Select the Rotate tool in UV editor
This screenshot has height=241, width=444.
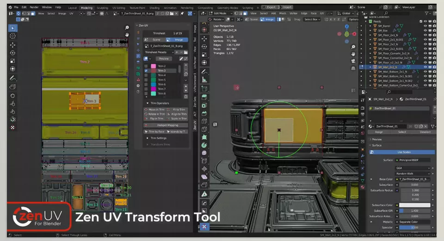[13, 53]
